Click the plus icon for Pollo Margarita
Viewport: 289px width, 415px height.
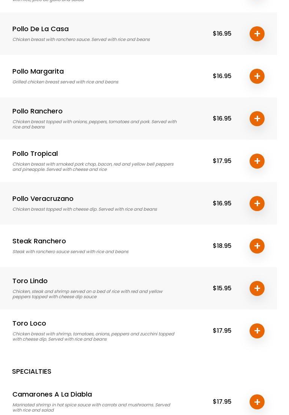(x=257, y=76)
